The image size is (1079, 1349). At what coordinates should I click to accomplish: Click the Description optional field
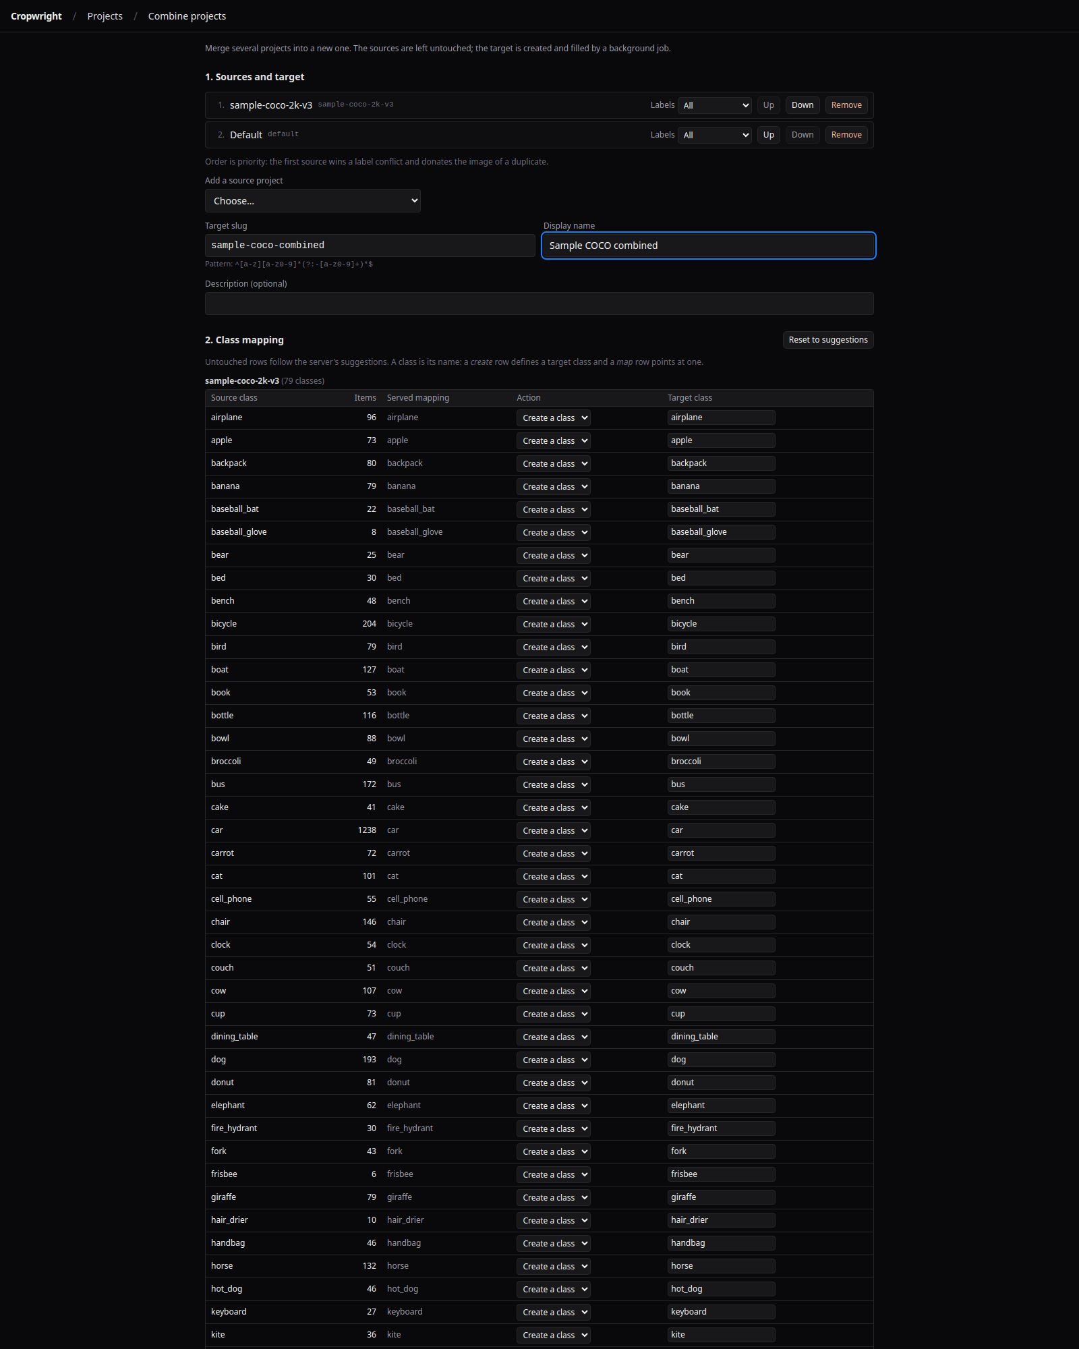[539, 304]
